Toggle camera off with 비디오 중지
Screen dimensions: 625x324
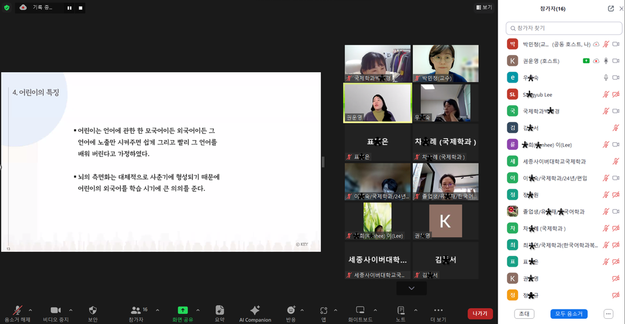pos(56,311)
